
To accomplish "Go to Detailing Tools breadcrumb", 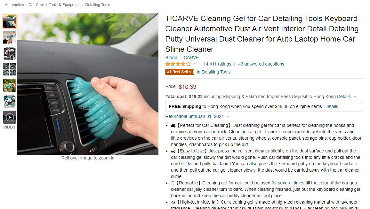I will [98, 5].
